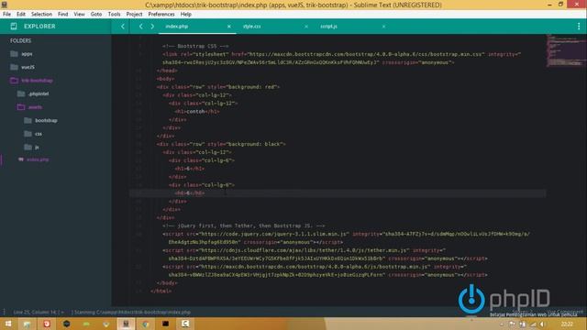The image size is (587, 330).
Task: Open the status bar sidebar toggle dots icon
Action: click(x=4, y=312)
